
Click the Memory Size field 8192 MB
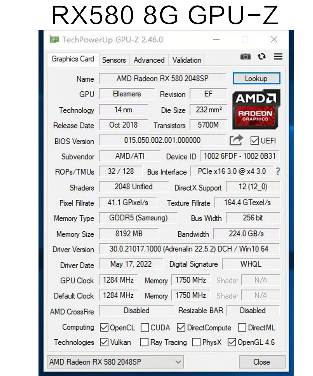coord(129,234)
